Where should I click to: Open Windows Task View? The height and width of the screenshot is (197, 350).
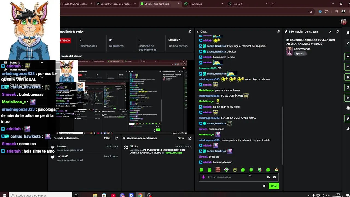(x=77, y=195)
